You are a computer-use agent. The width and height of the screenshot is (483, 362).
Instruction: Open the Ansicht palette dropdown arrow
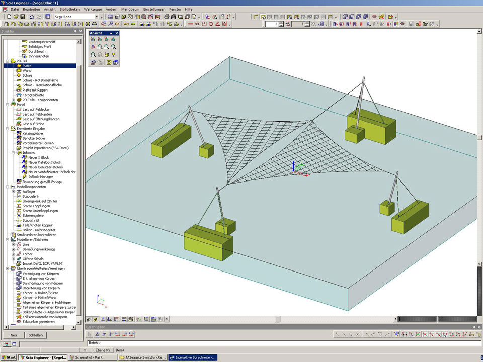[x=111, y=33]
